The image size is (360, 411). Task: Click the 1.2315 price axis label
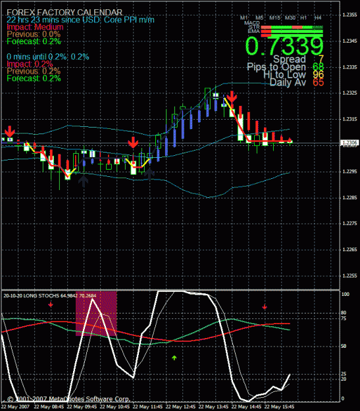(349, 119)
